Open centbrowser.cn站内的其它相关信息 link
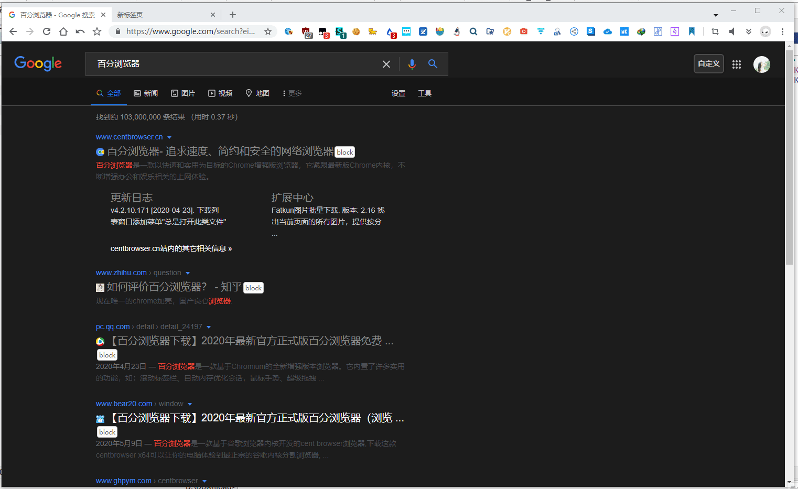Viewport: 798px width, 489px height. point(171,248)
